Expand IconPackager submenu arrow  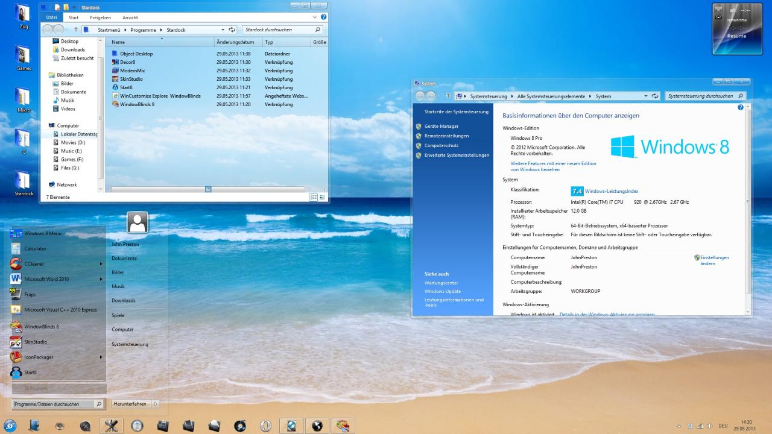tap(101, 357)
